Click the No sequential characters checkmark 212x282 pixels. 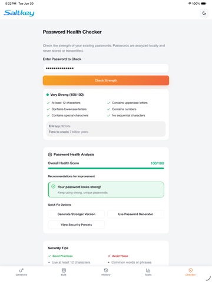108,116
